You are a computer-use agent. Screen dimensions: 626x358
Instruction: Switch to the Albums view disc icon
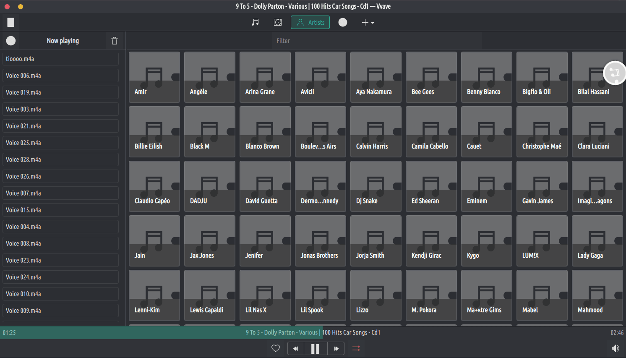pos(278,22)
